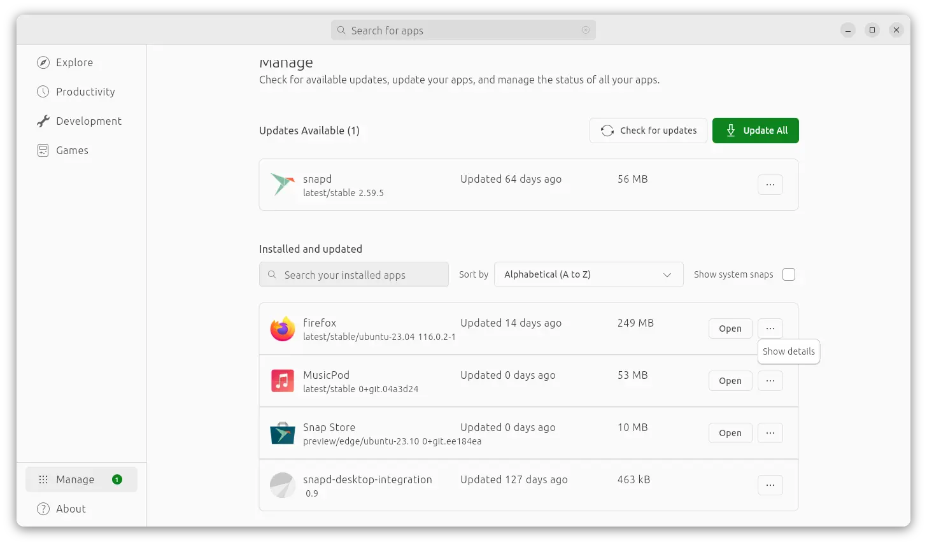Clear search using the X icon
This screenshot has height=545, width=927.
pyautogui.click(x=586, y=31)
